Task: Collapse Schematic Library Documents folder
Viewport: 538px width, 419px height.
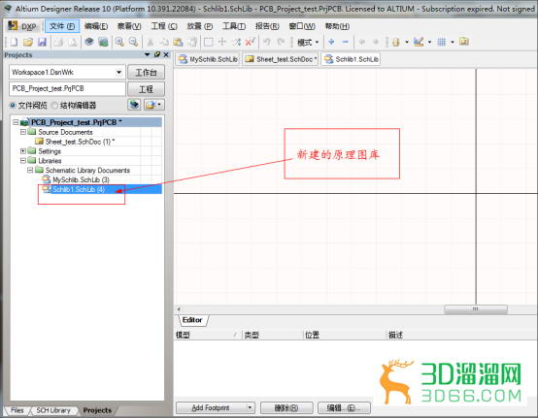Action: (30, 171)
